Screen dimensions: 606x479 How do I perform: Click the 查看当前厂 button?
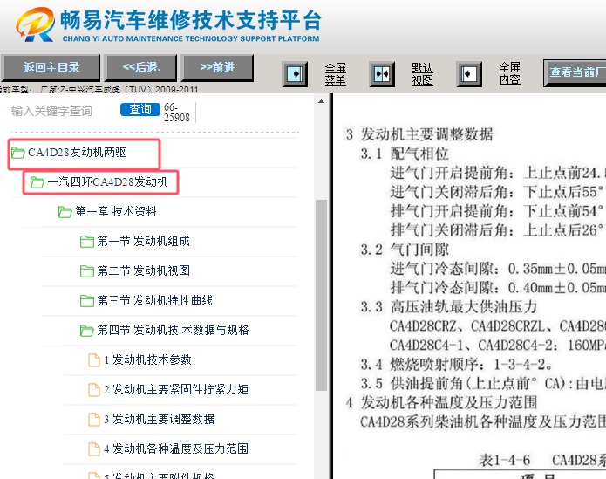coord(575,72)
